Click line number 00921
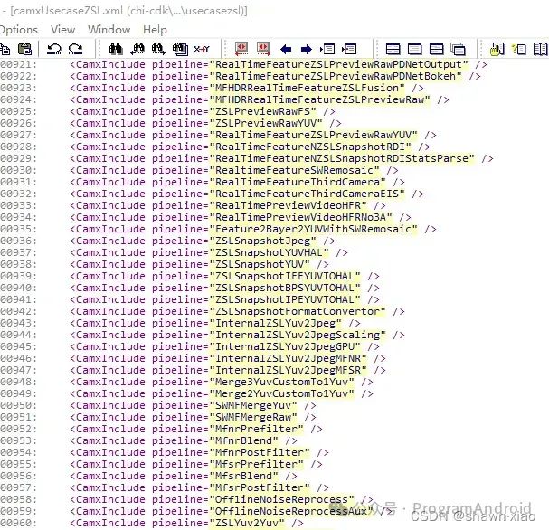Viewport: 549px width, 530px height. (x=18, y=64)
